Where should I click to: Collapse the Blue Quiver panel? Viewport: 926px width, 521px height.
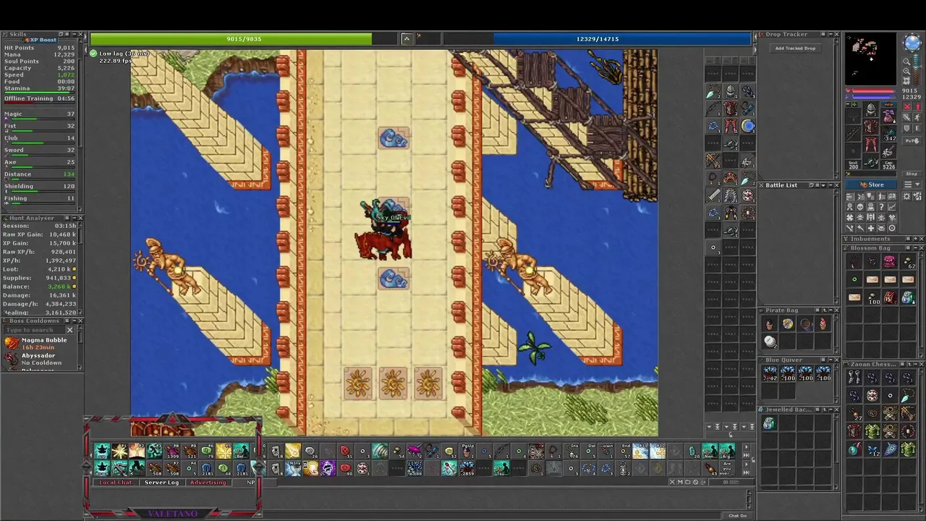831,360
